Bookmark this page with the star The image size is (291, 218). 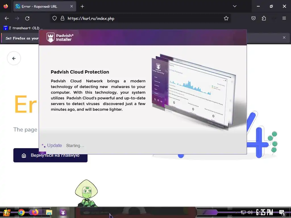point(226,18)
